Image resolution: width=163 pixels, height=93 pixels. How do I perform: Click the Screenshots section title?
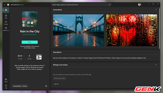tap(57, 10)
